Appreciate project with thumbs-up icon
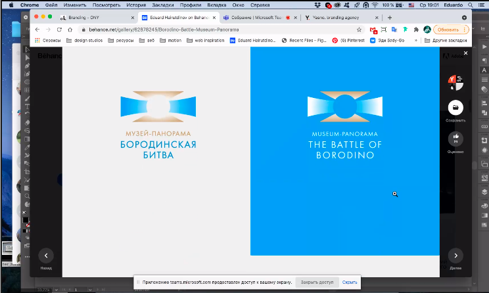 [x=455, y=139]
